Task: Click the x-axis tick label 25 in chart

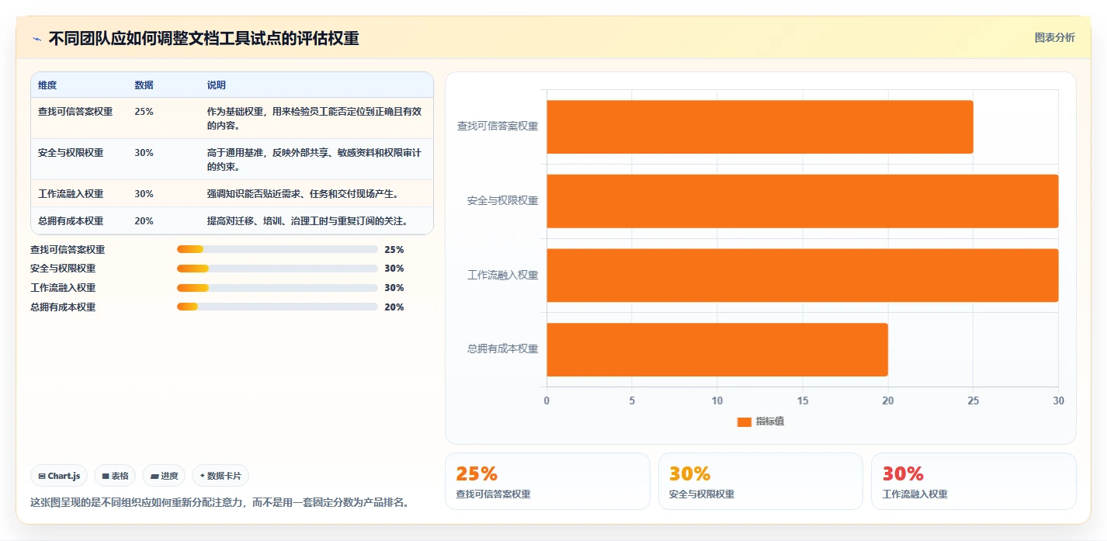Action: coord(973,401)
